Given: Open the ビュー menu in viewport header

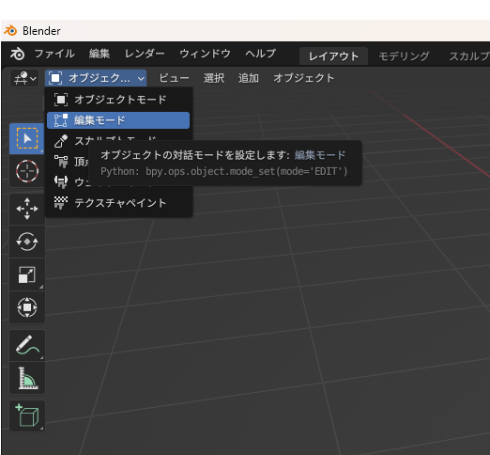Looking at the screenshot, I should [x=174, y=78].
